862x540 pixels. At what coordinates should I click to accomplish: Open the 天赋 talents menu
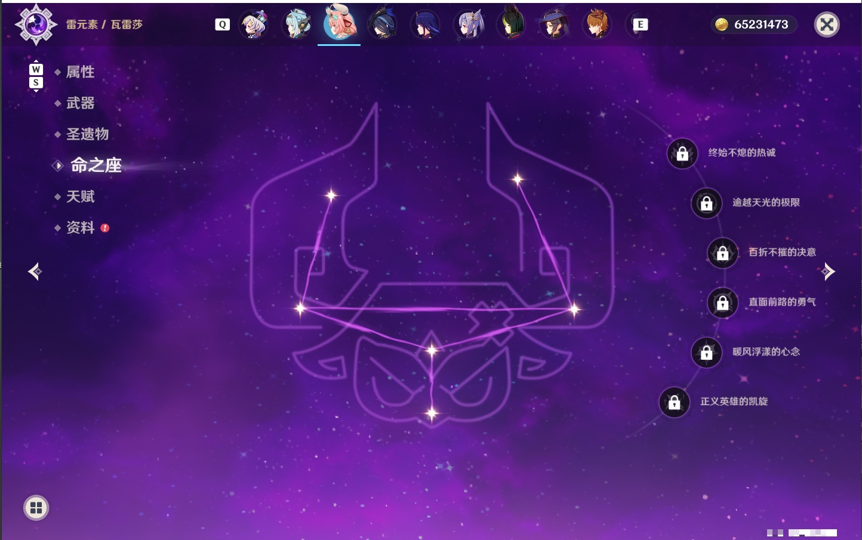[80, 196]
